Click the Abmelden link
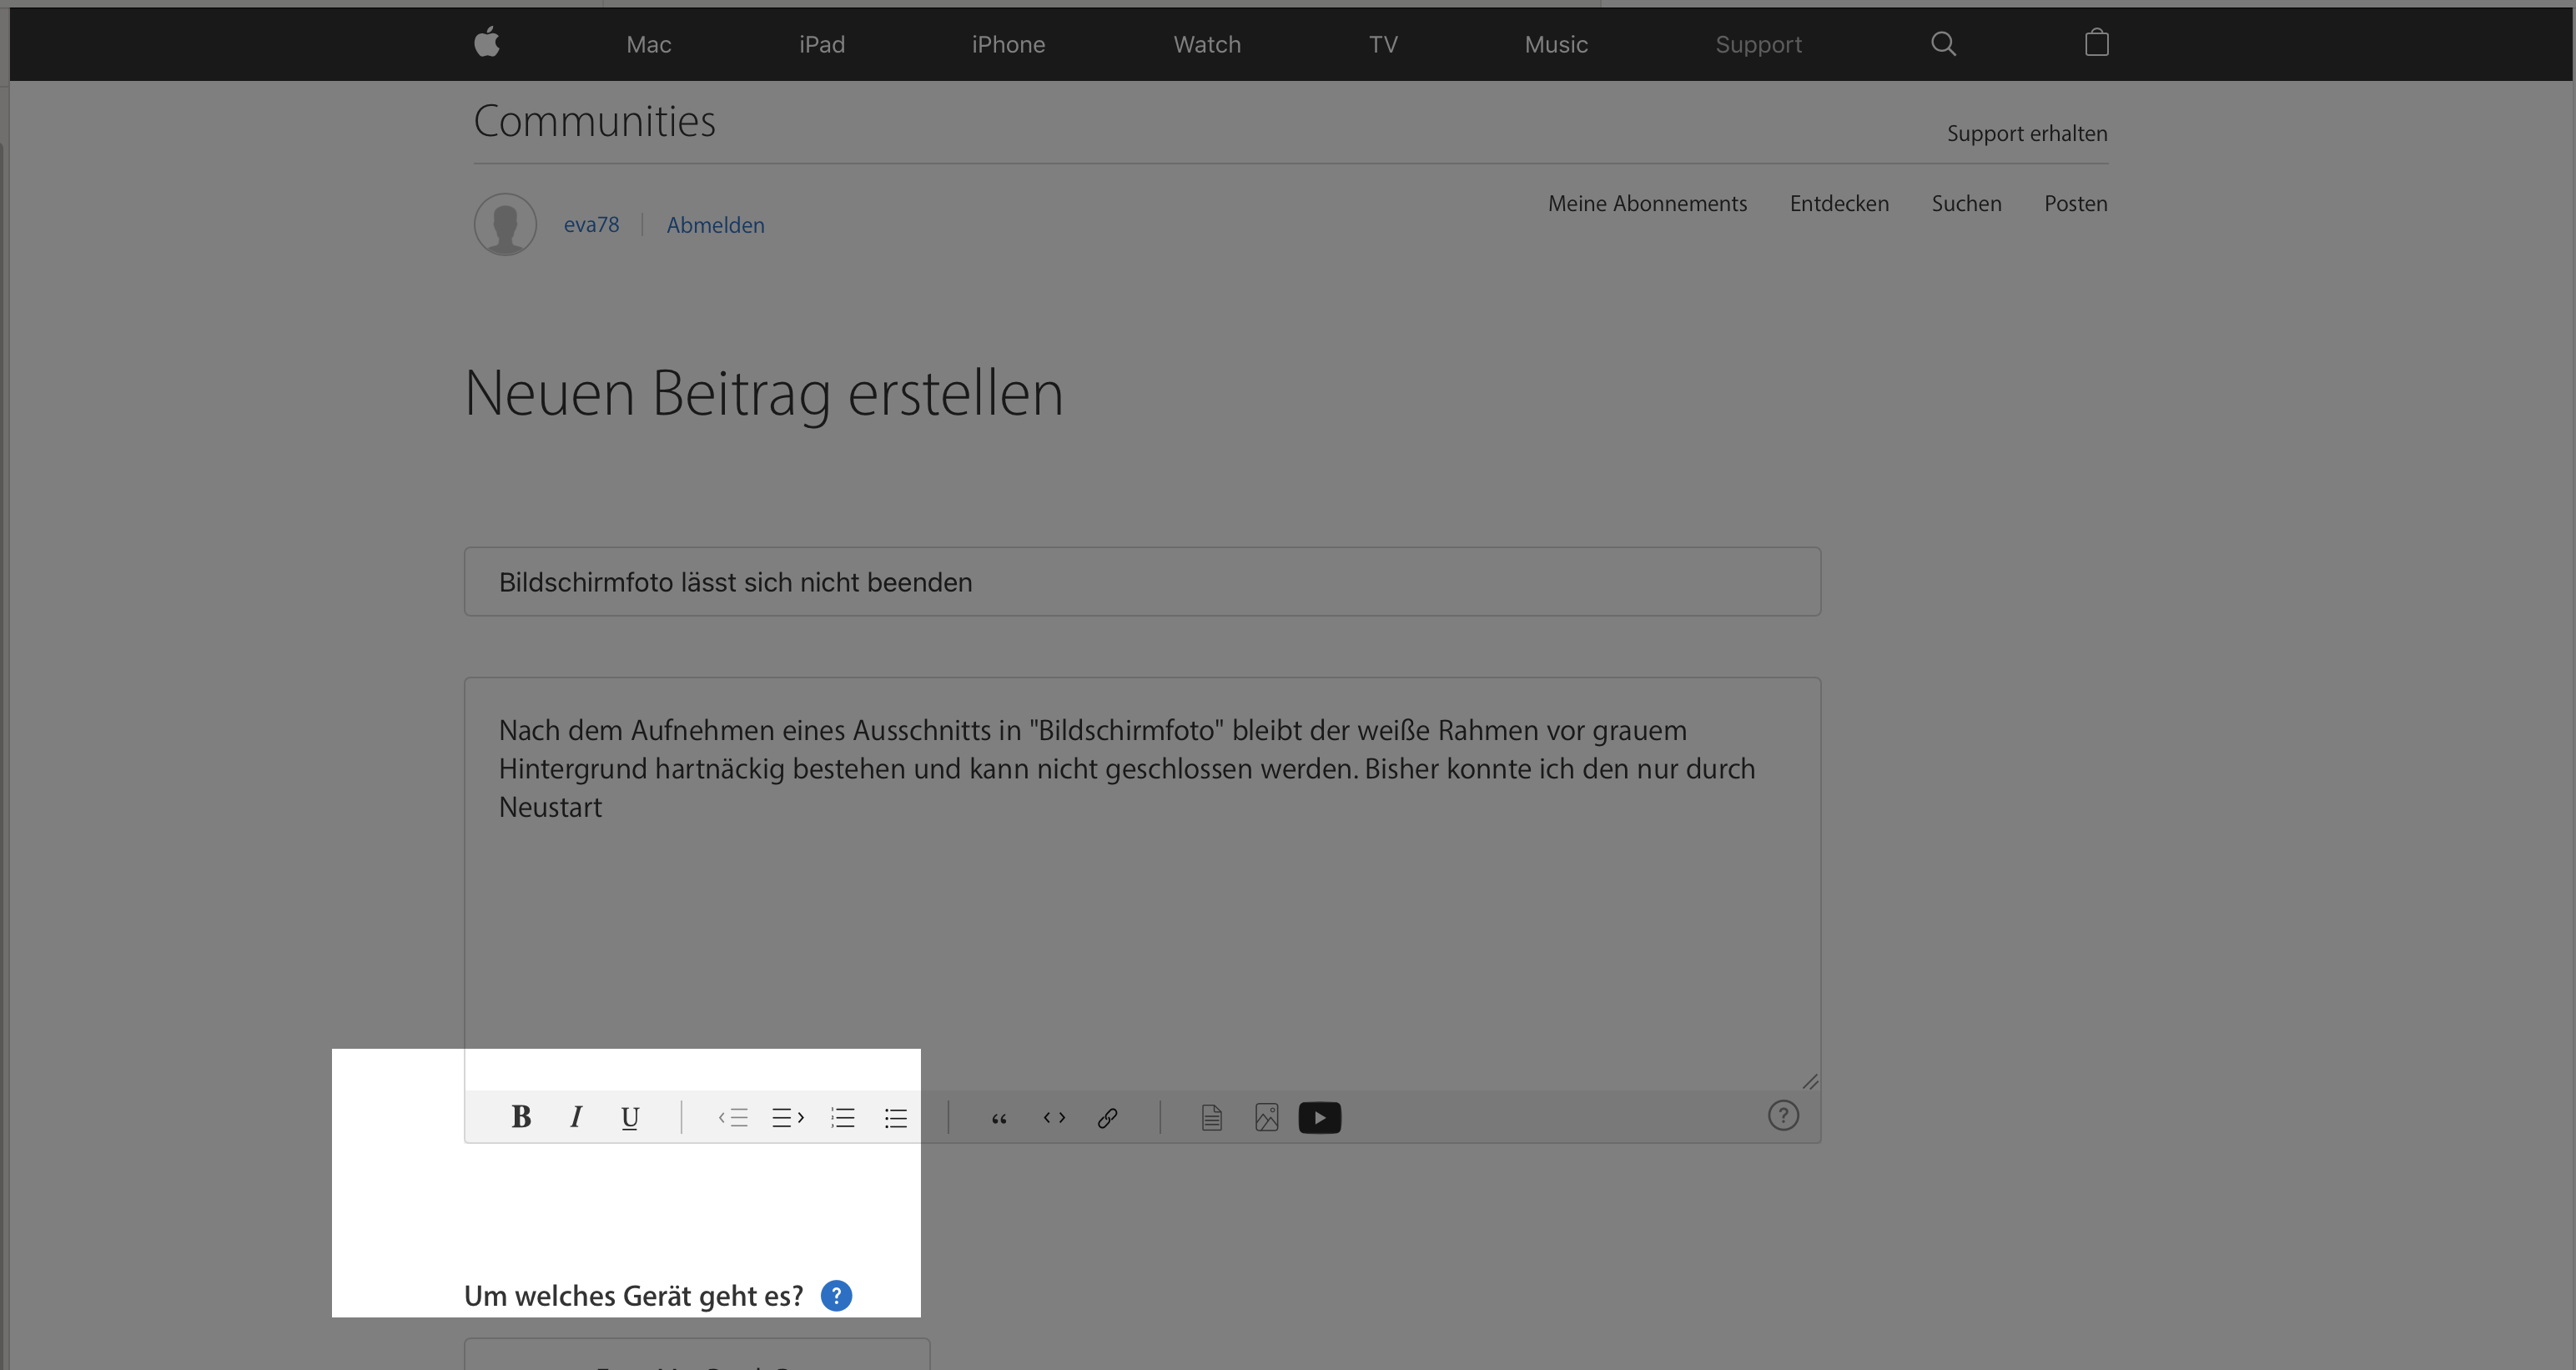This screenshot has width=2576, height=1370. pos(715,225)
